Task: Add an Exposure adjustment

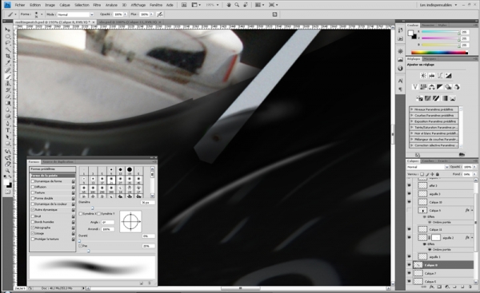Action: point(448,76)
